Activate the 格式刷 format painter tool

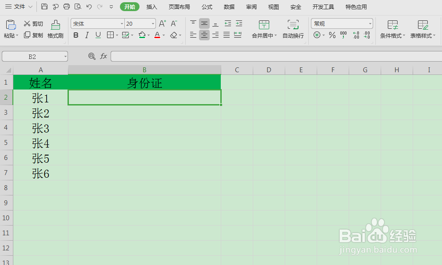[x=55, y=27]
